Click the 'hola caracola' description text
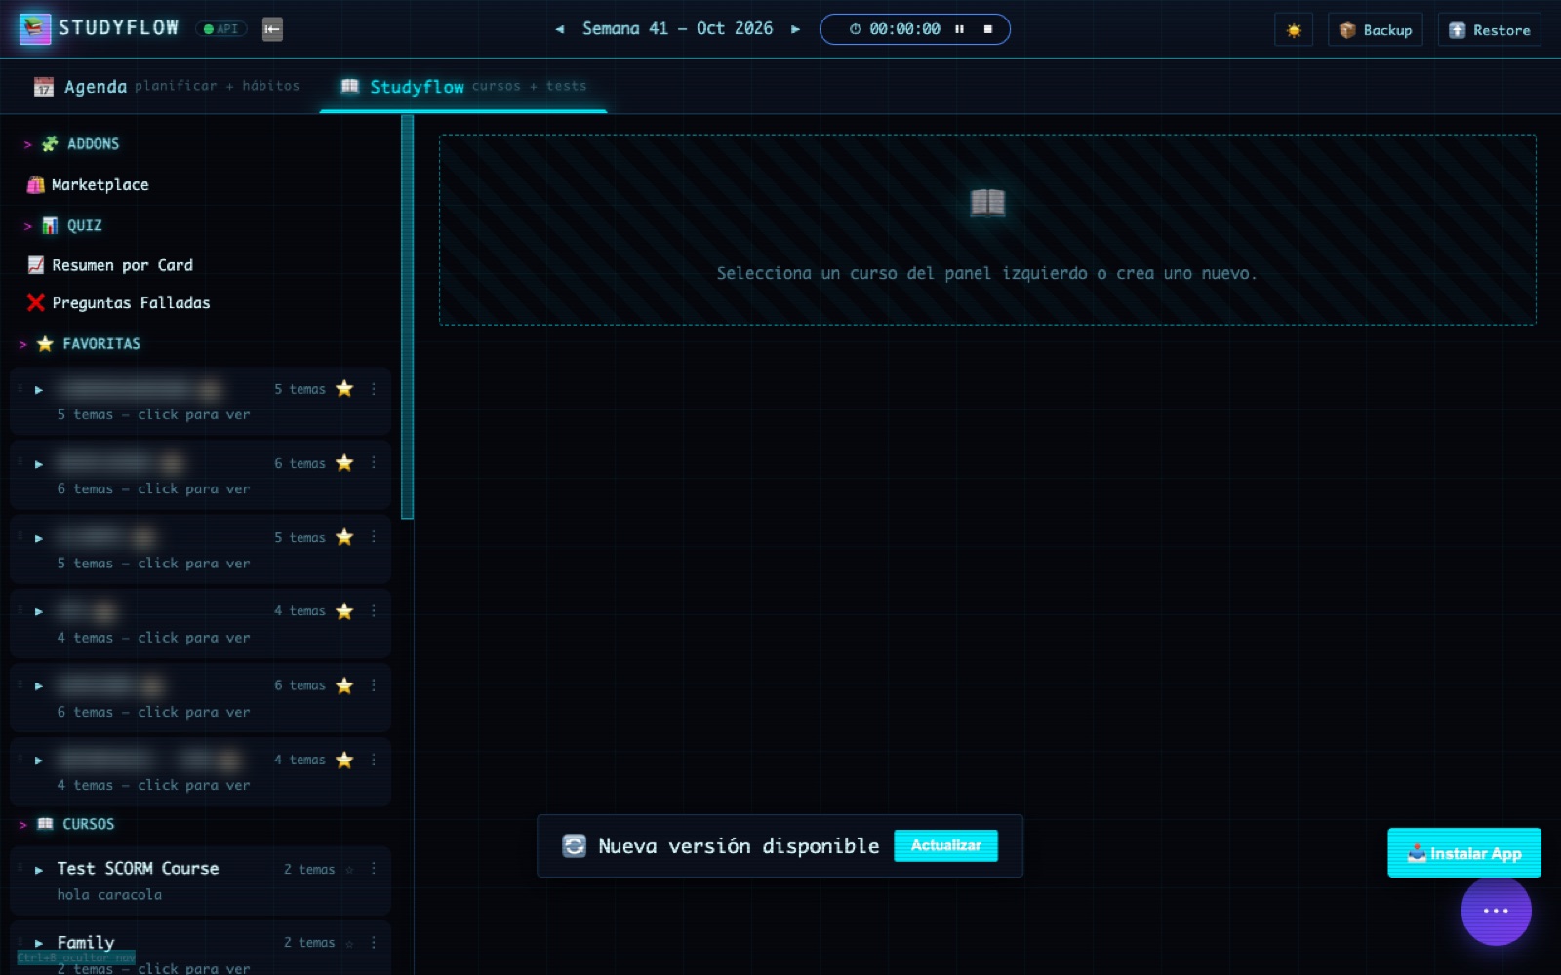1561x975 pixels. (x=109, y=894)
